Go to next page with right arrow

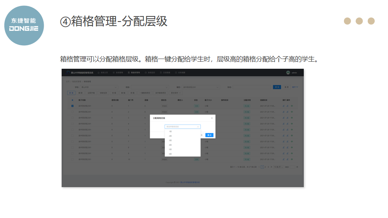[271, 167]
